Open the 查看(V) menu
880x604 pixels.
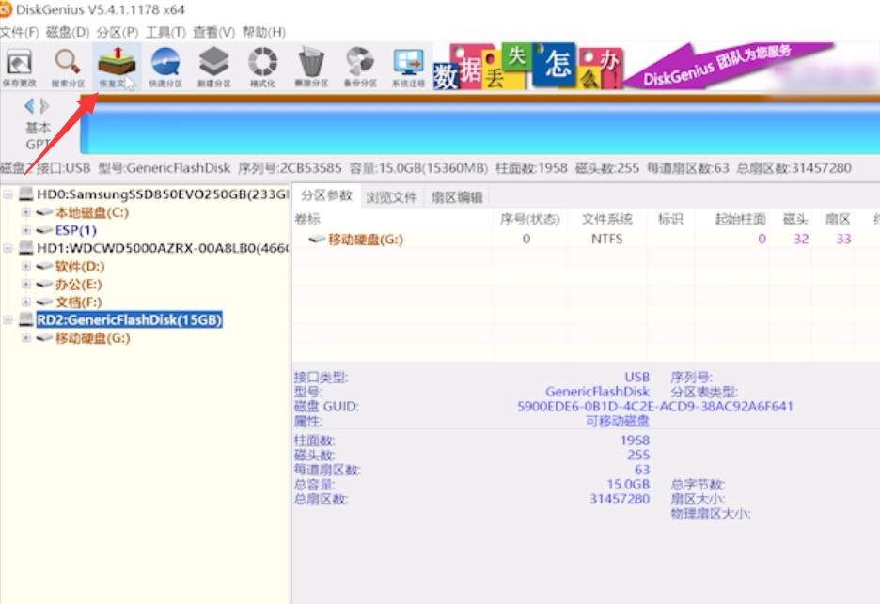(213, 32)
